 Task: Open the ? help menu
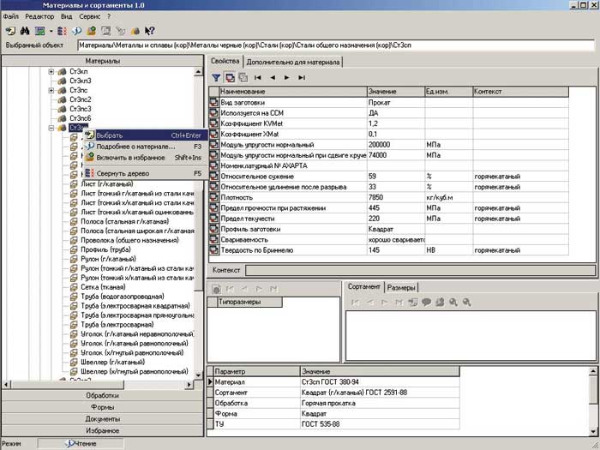pos(109,17)
